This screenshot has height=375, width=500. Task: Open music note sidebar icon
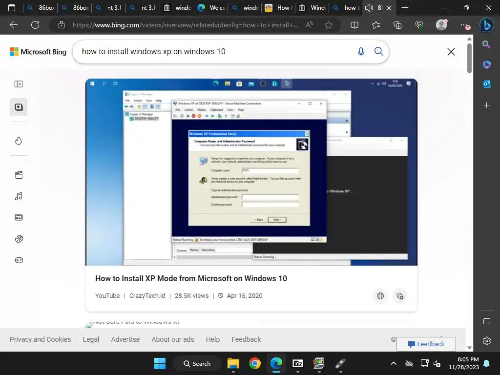19,196
